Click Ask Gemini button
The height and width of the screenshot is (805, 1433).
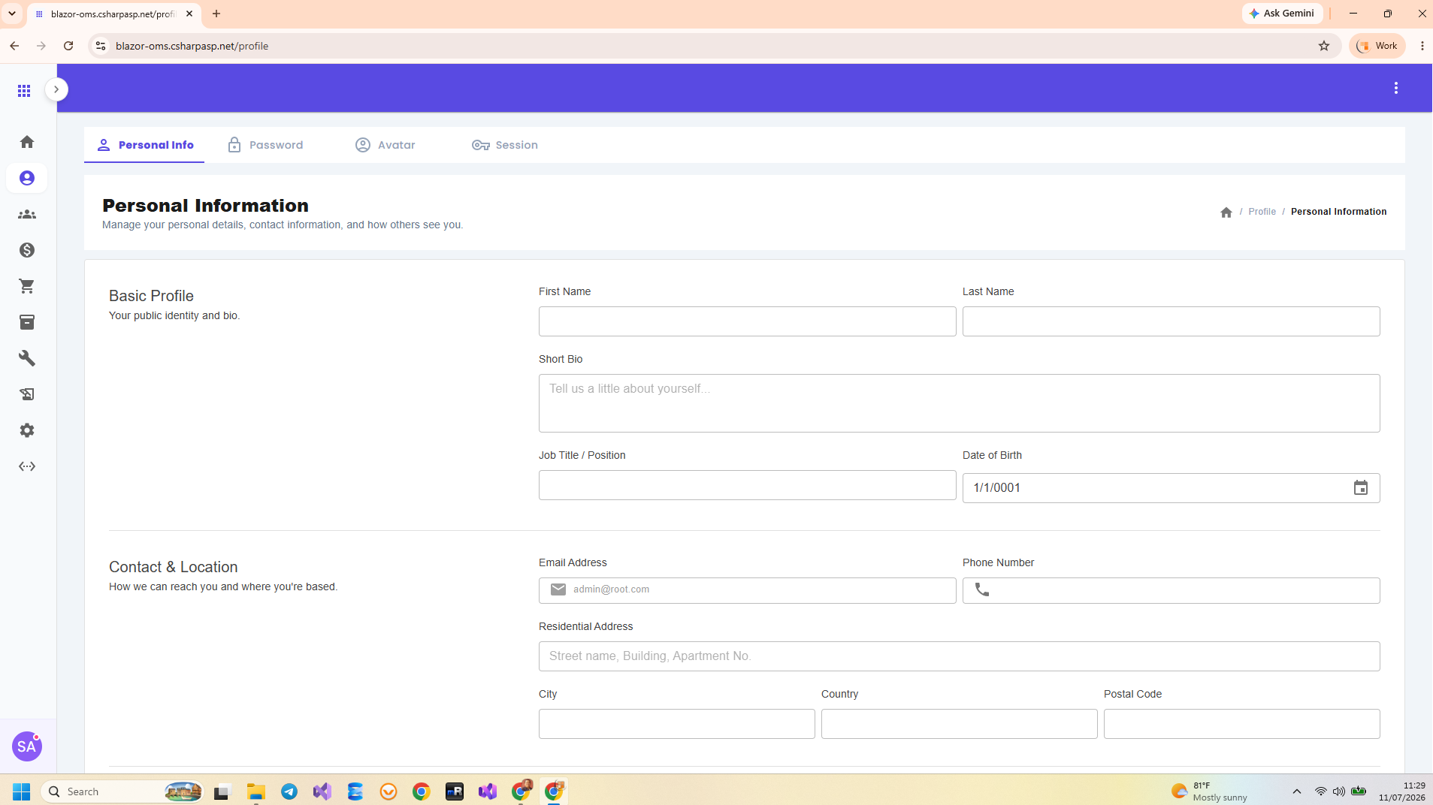coord(1282,14)
